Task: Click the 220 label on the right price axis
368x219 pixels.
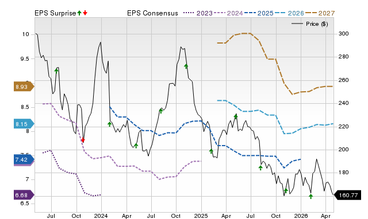Action: point(344,126)
